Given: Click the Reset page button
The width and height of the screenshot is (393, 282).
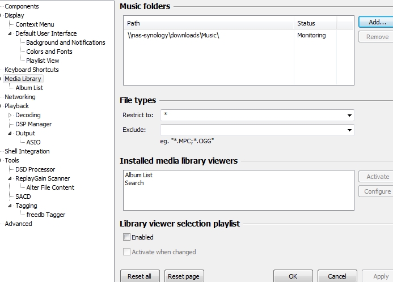Looking at the screenshot, I should click(x=184, y=276).
